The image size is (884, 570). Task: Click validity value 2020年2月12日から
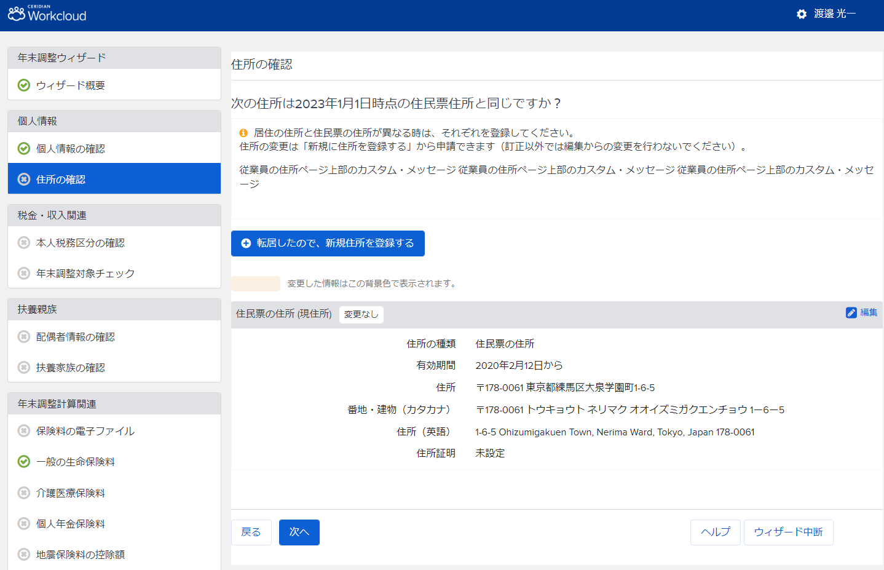click(519, 365)
